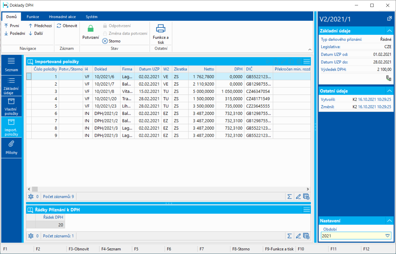
Task: Open Funkce a tisk printer icon
Action: click(161, 28)
